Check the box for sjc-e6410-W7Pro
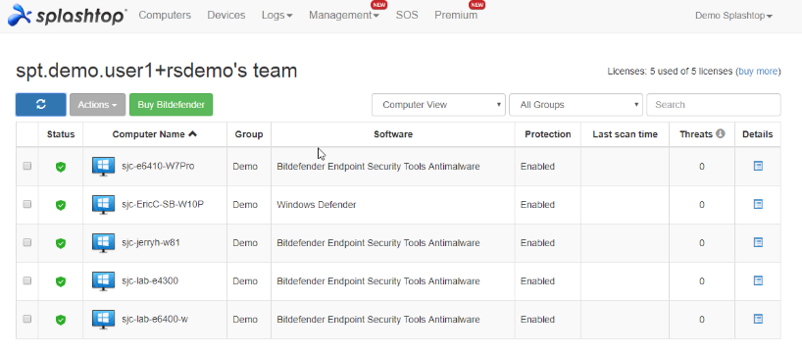 click(x=27, y=166)
